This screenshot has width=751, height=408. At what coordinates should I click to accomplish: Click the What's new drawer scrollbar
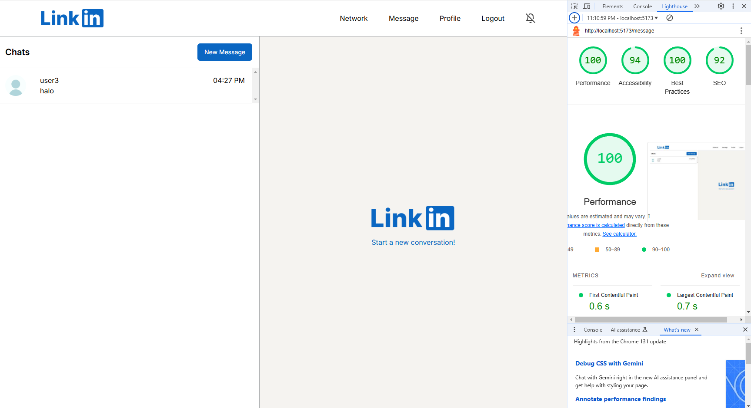(748, 353)
